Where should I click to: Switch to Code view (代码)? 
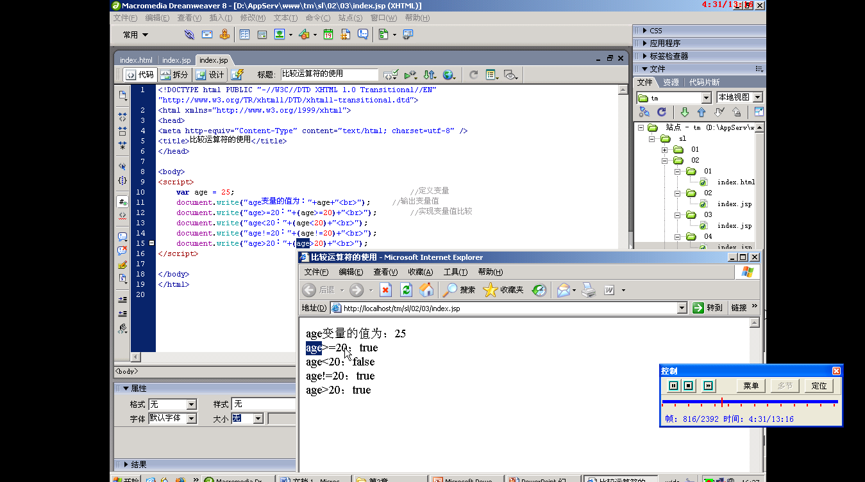point(139,75)
